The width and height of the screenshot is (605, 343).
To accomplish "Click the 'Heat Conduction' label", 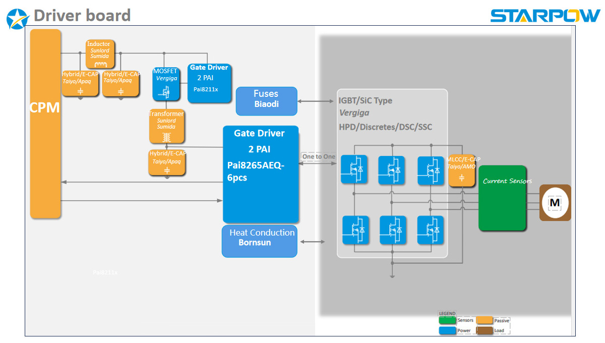I will tap(262, 233).
